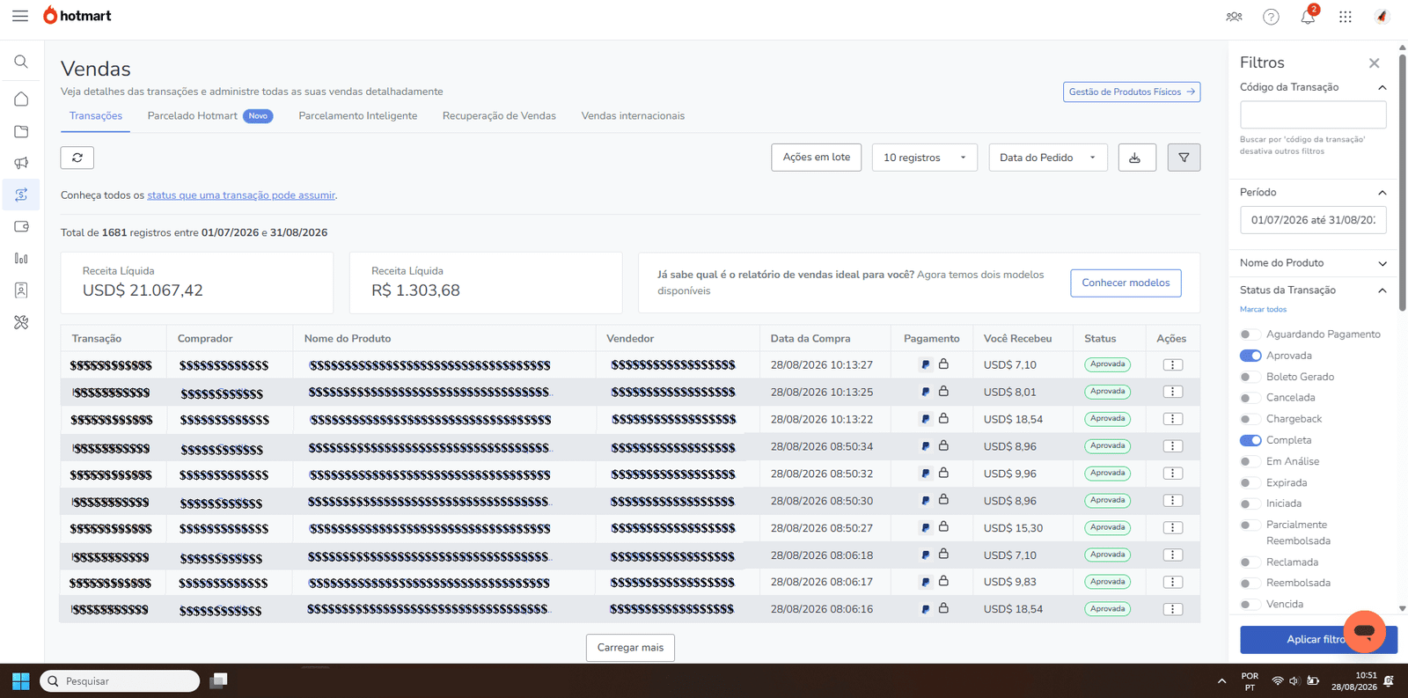Click Conhecer modelos button

point(1126,283)
